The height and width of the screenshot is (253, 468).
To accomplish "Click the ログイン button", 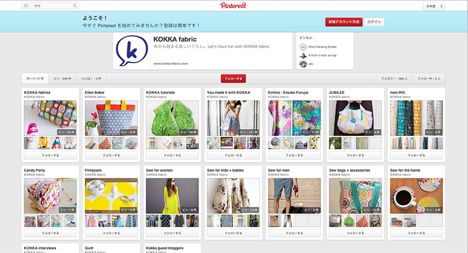I will tap(374, 22).
